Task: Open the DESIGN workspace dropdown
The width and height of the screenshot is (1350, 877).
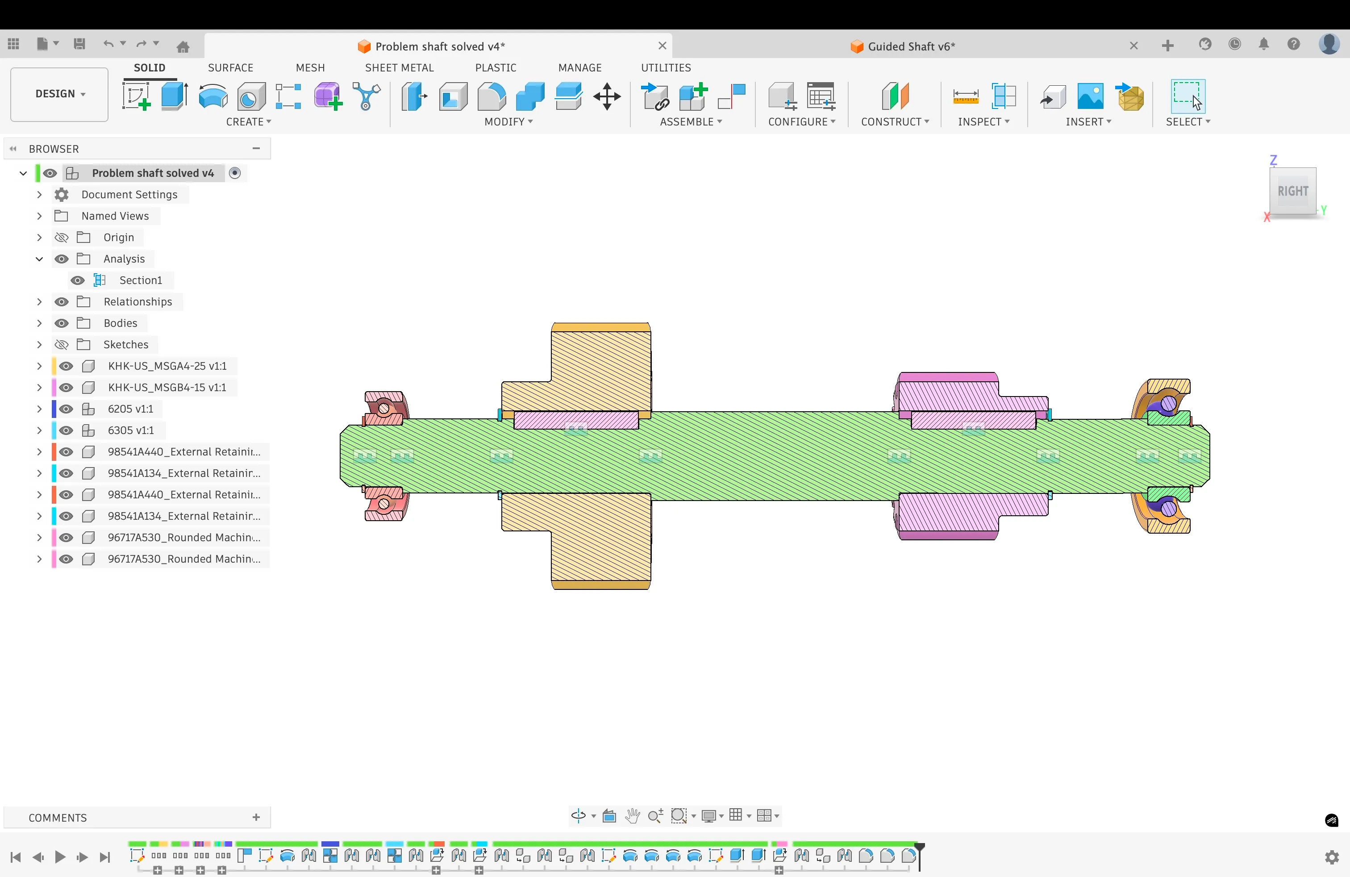Action: point(59,94)
